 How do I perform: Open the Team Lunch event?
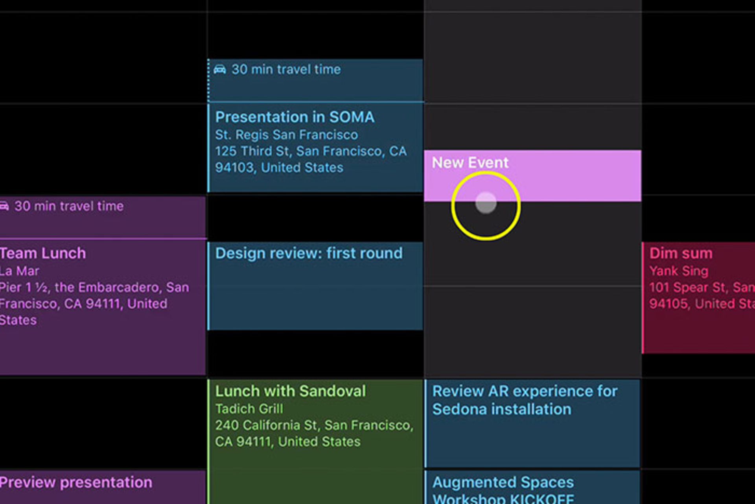103,307
